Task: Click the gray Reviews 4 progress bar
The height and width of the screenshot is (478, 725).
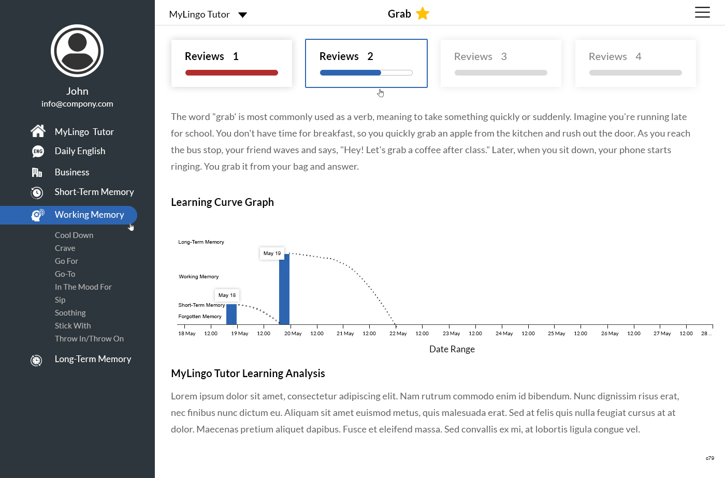Action: click(635, 73)
